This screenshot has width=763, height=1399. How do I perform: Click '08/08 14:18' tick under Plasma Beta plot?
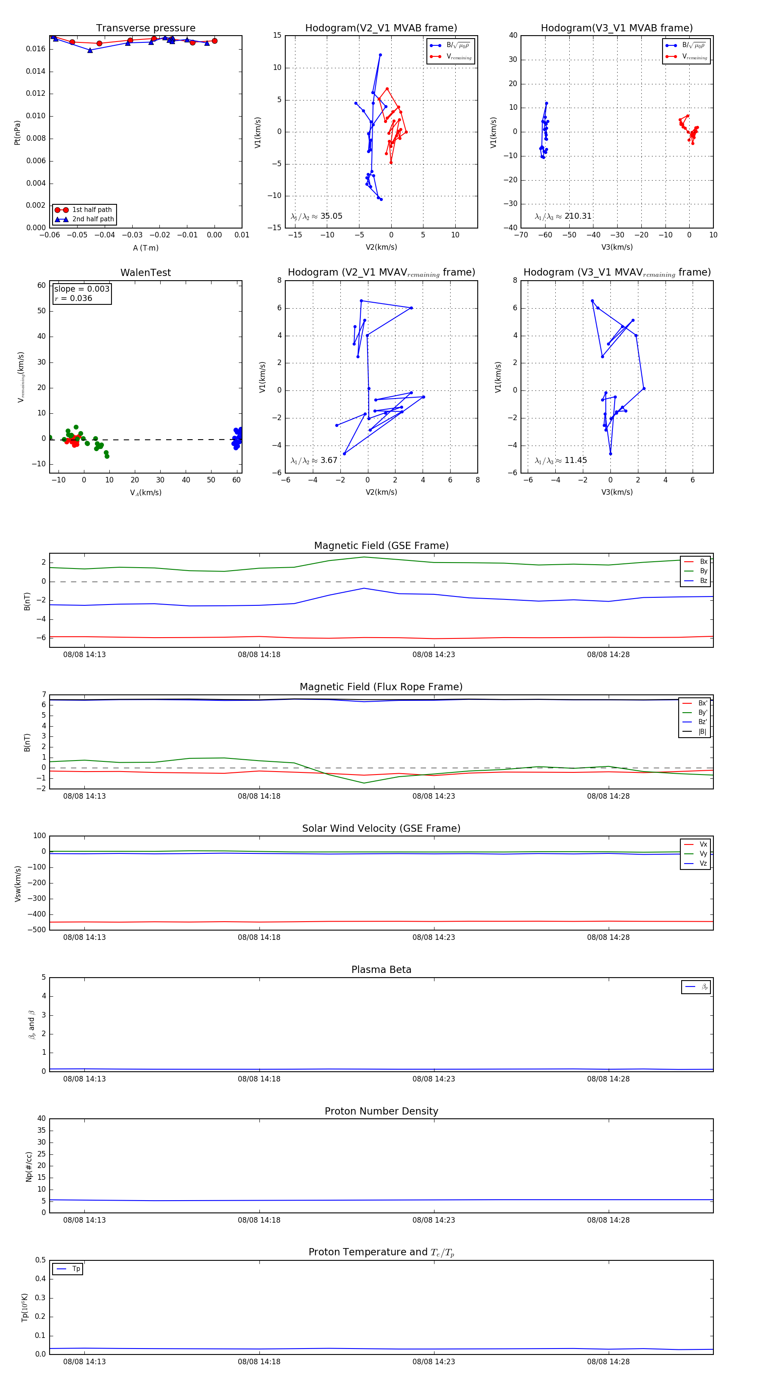259,1079
